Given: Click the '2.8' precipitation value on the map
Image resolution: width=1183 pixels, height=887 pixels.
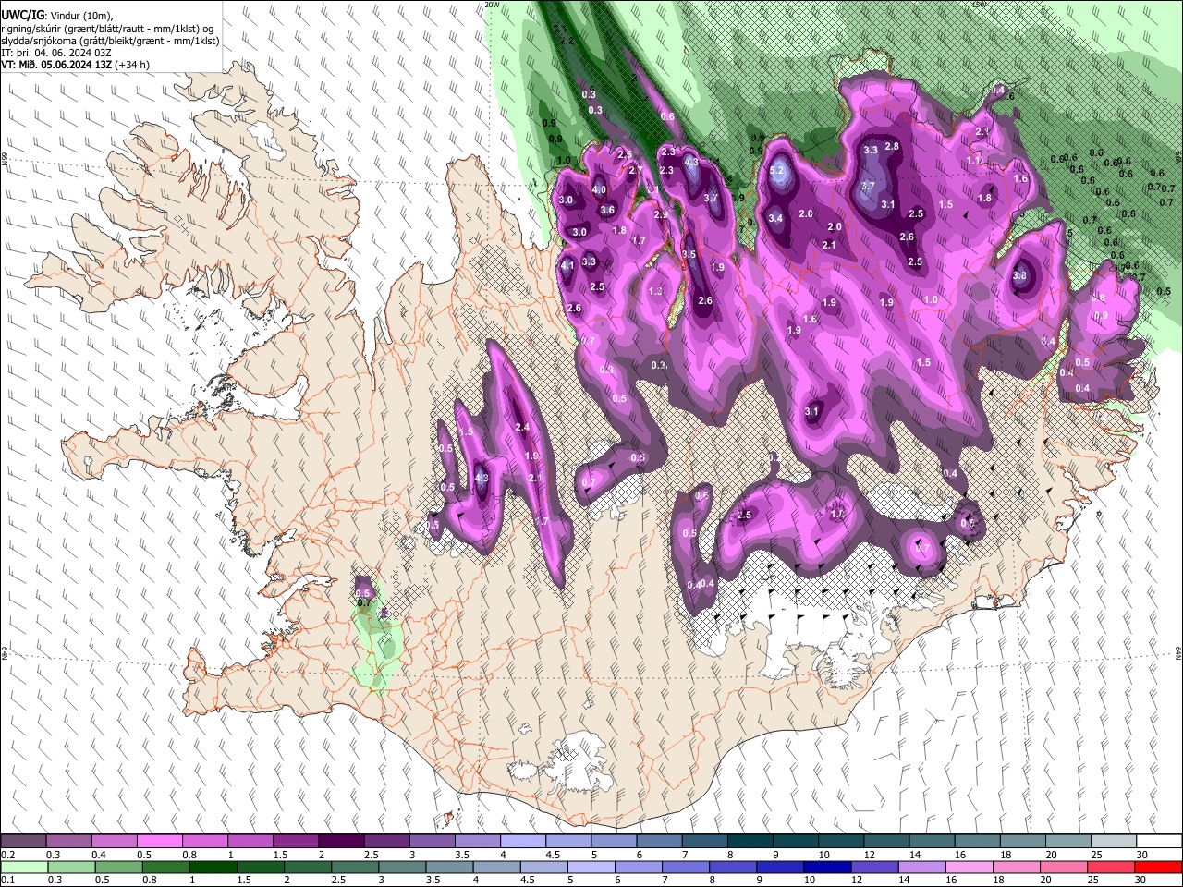Looking at the screenshot, I should (x=892, y=146).
